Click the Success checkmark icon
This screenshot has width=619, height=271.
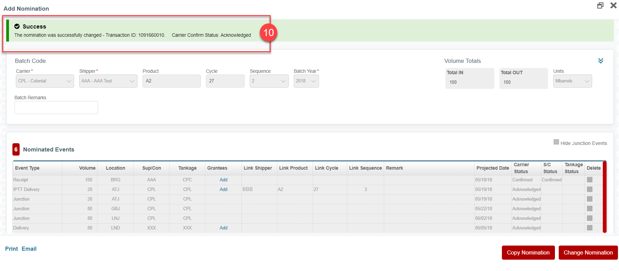pyautogui.click(x=17, y=26)
